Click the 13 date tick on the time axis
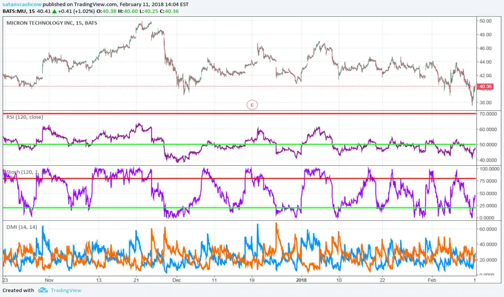Screen dimensions: 504x297 (x=98, y=280)
